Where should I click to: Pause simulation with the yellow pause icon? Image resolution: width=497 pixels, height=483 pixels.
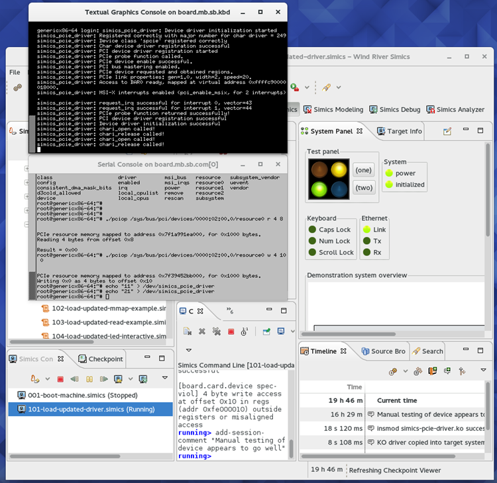(89, 379)
